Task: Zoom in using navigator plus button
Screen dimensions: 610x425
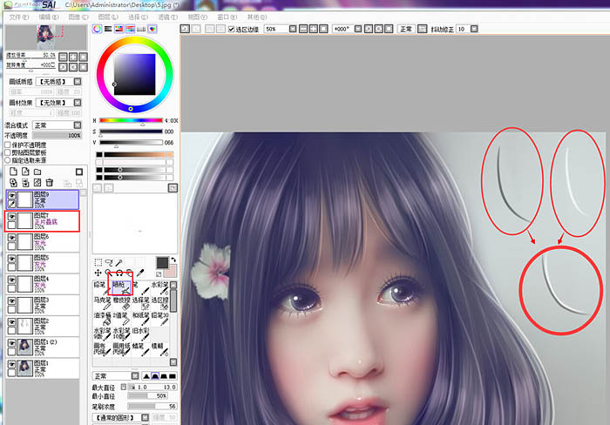Action: pyautogui.click(x=73, y=57)
